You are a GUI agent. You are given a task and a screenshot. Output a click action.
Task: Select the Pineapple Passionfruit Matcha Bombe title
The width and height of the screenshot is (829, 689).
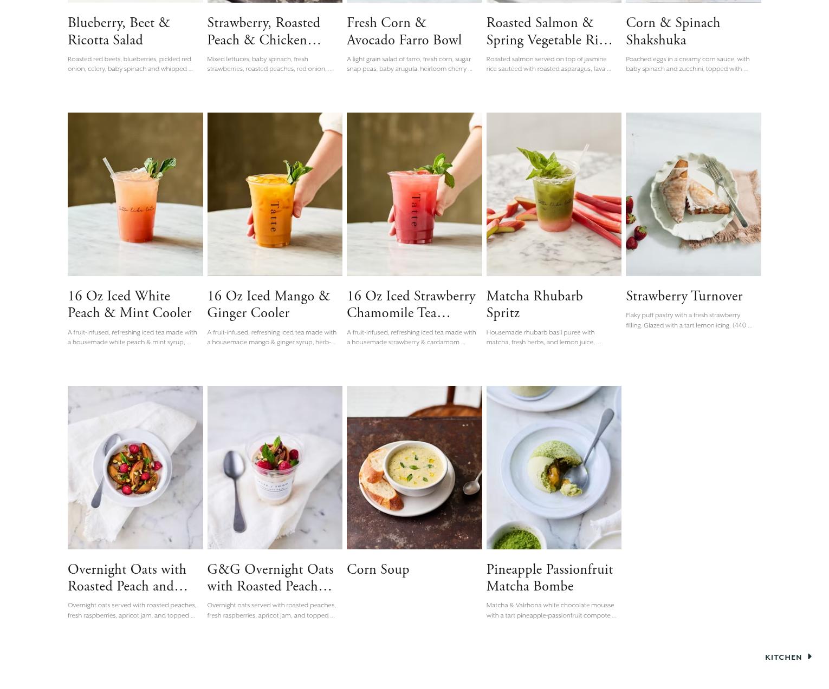[x=550, y=578]
